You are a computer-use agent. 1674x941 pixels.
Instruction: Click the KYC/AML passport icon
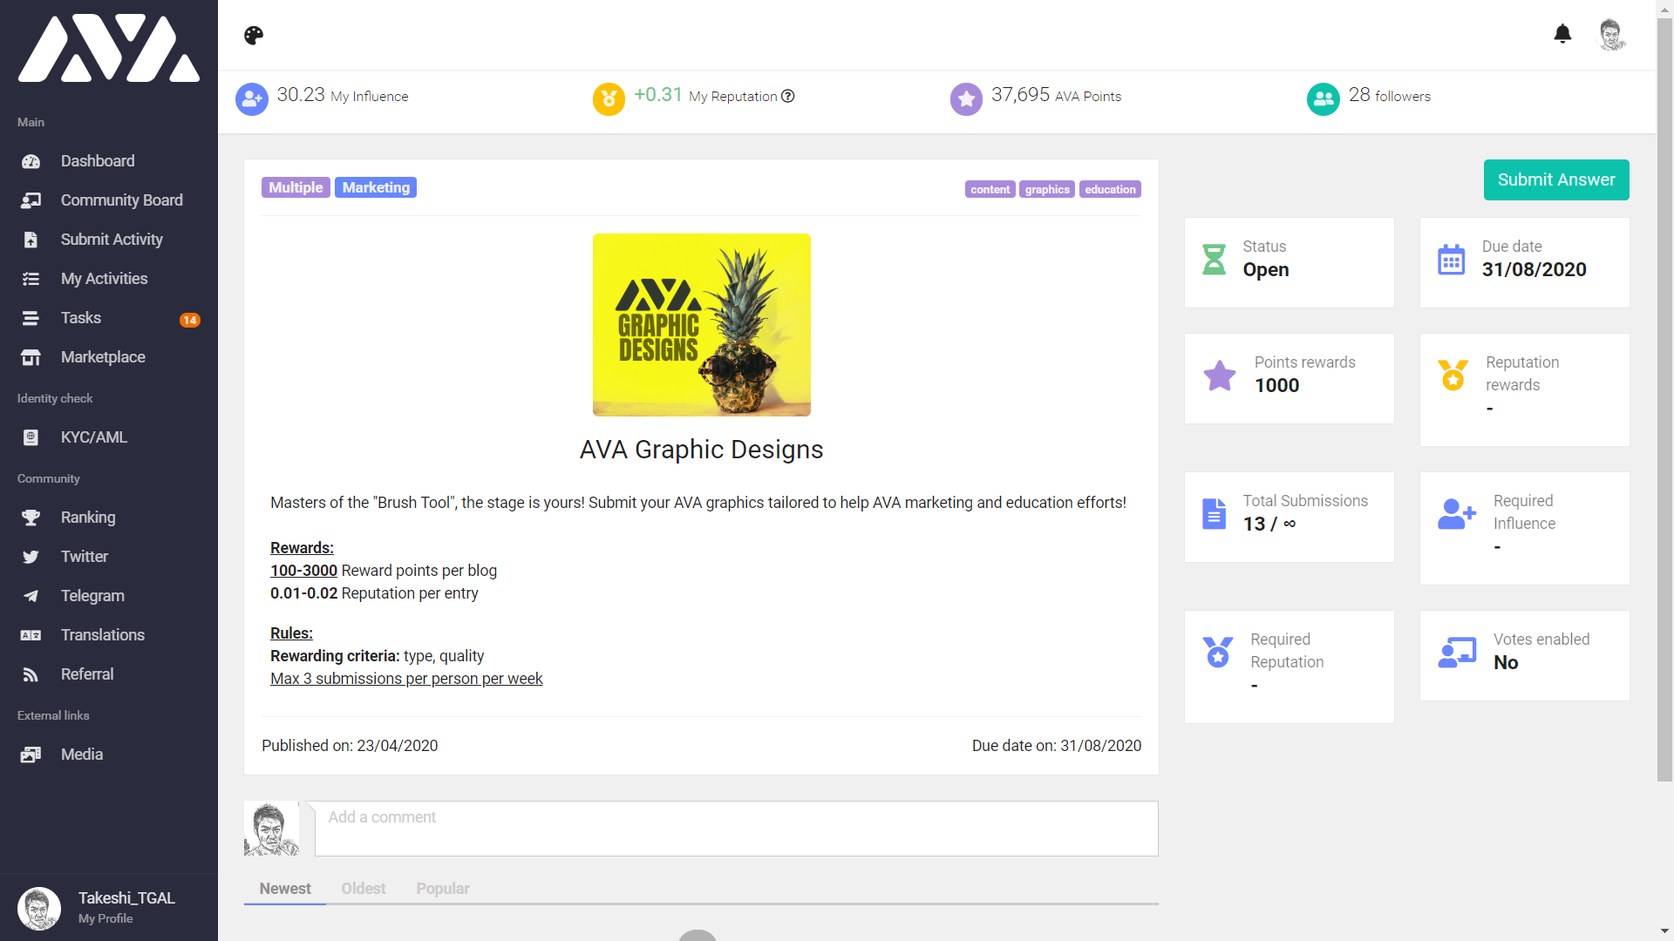click(31, 437)
